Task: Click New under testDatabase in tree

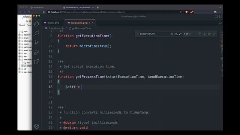Action: [28, 63]
